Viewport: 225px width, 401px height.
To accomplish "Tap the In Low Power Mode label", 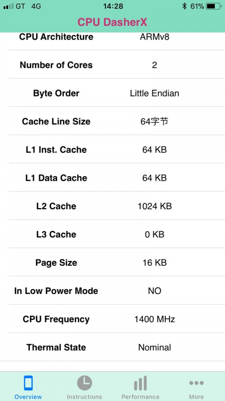I will (56, 291).
